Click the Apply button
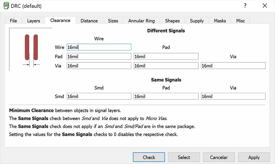The width and height of the screenshot is (275, 164). click(x=254, y=157)
